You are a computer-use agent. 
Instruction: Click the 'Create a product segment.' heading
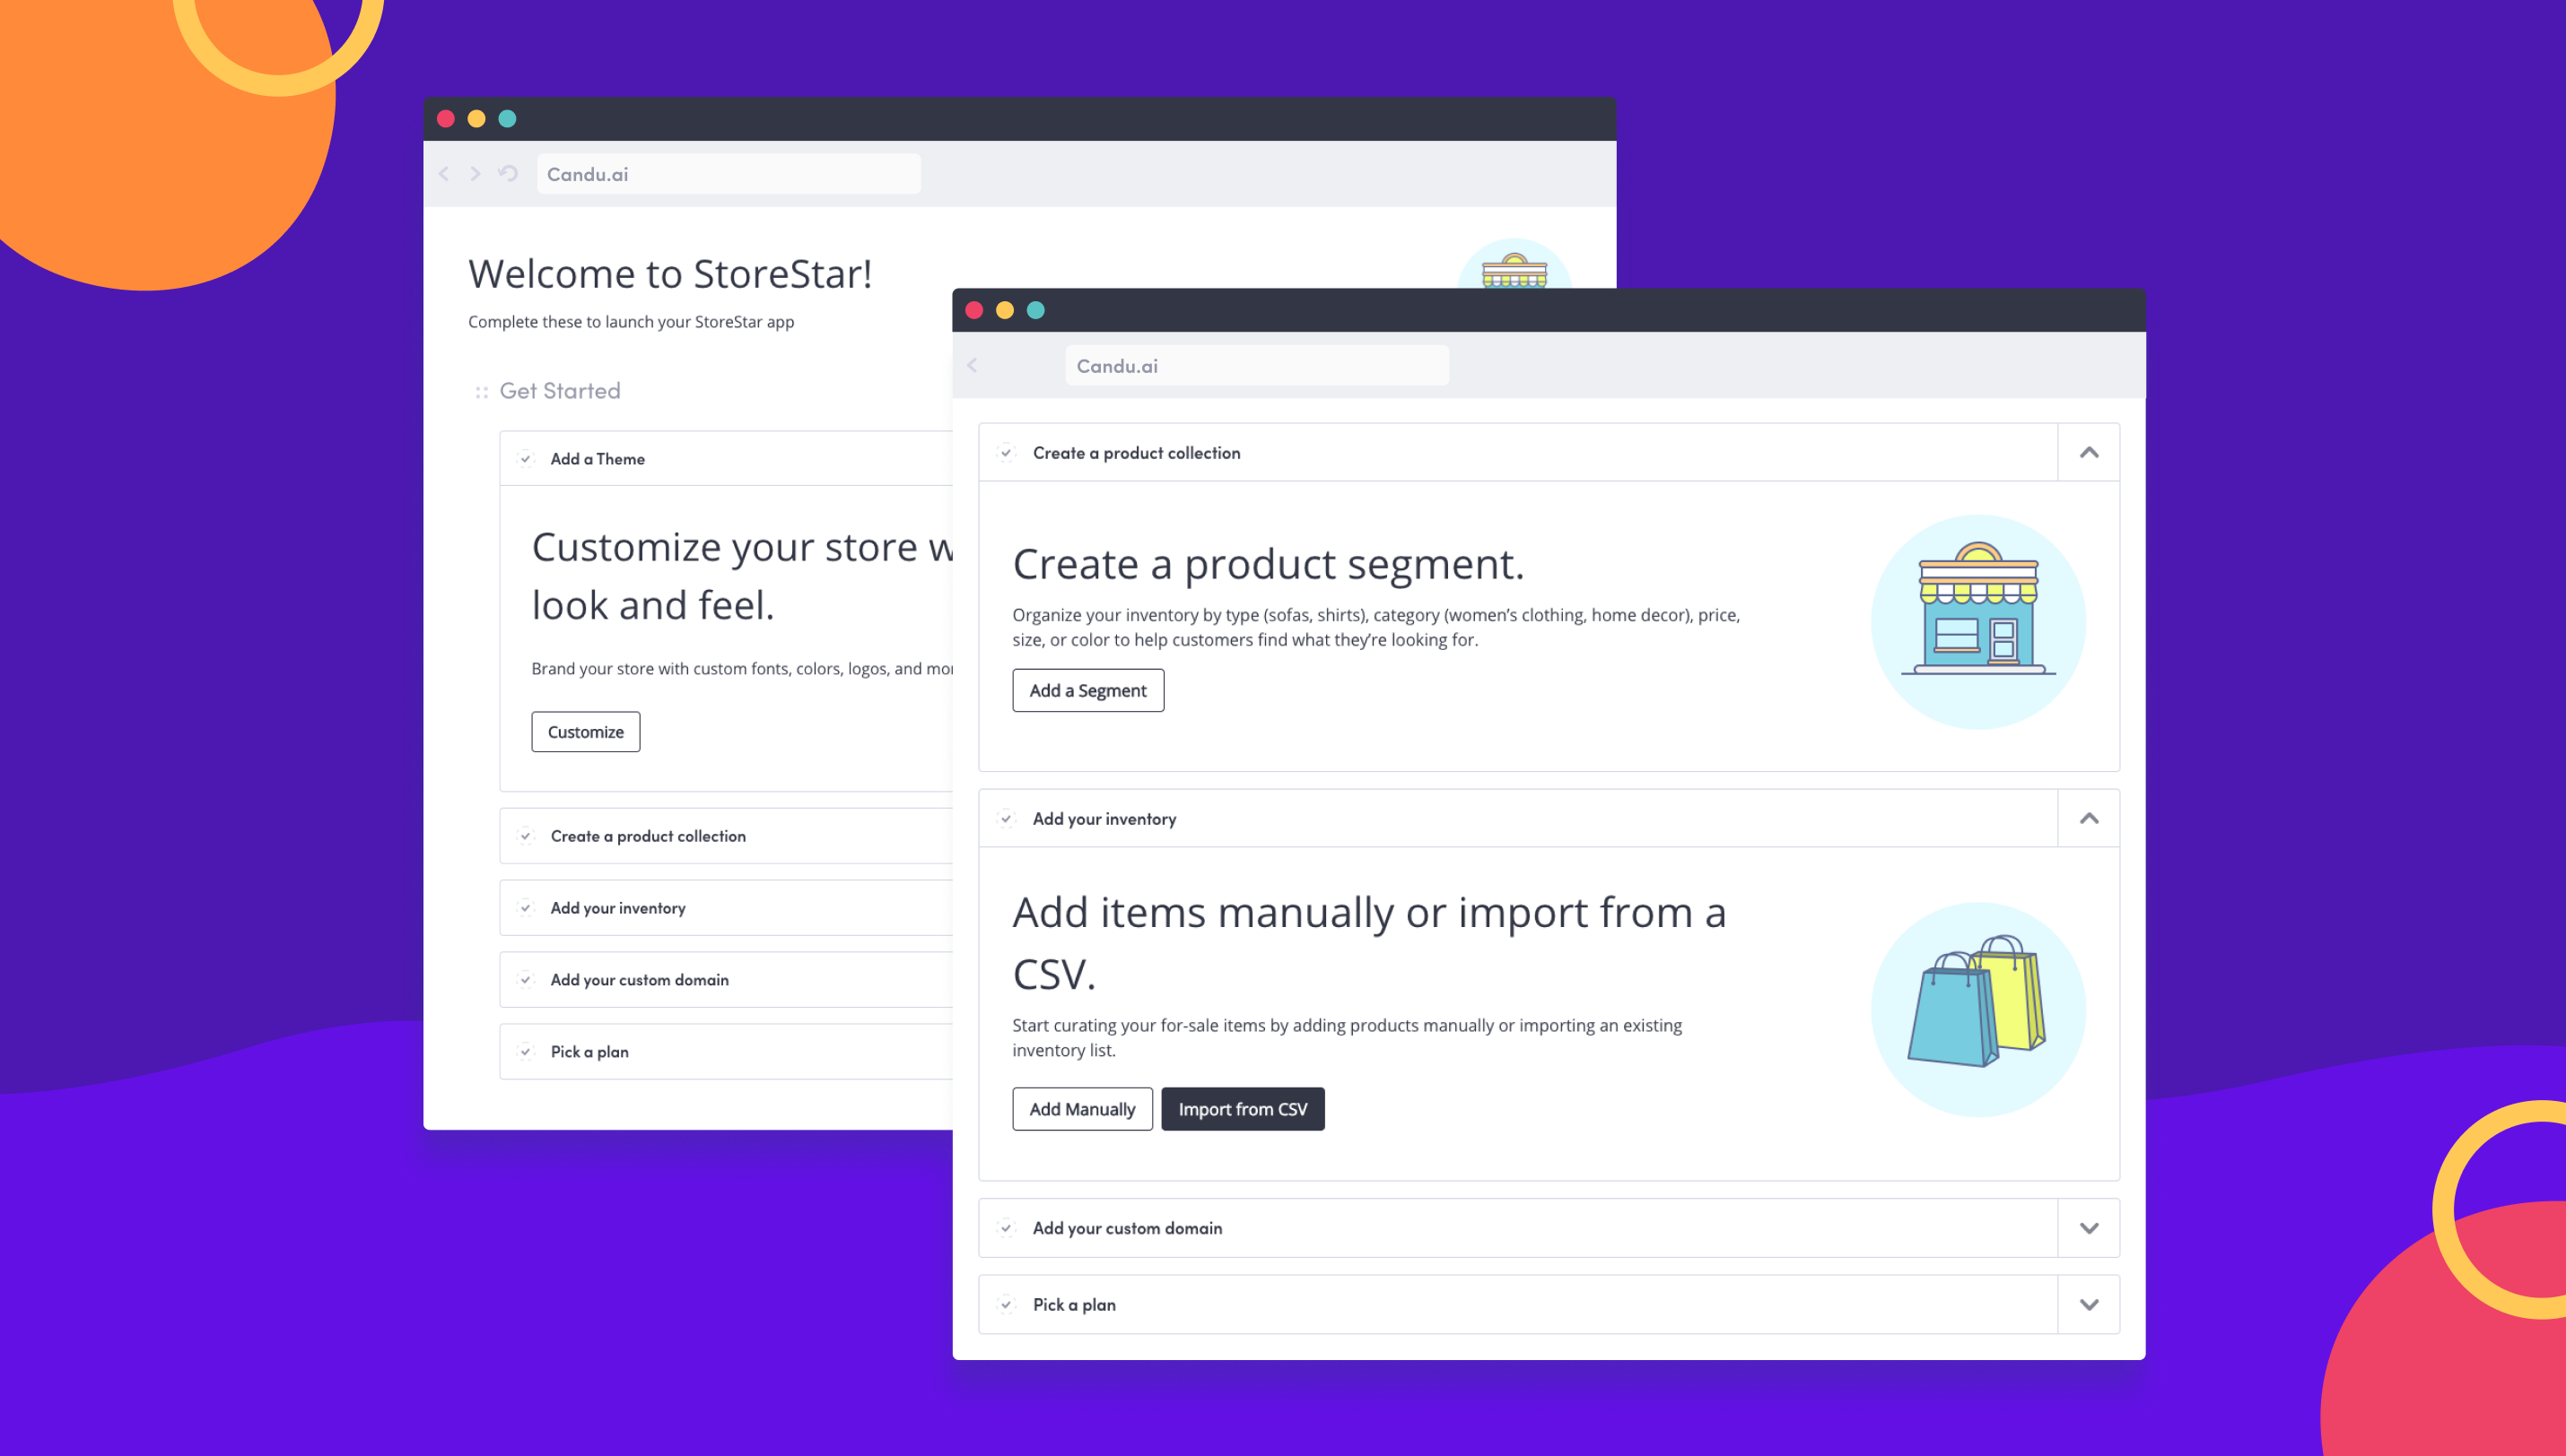(1268, 565)
